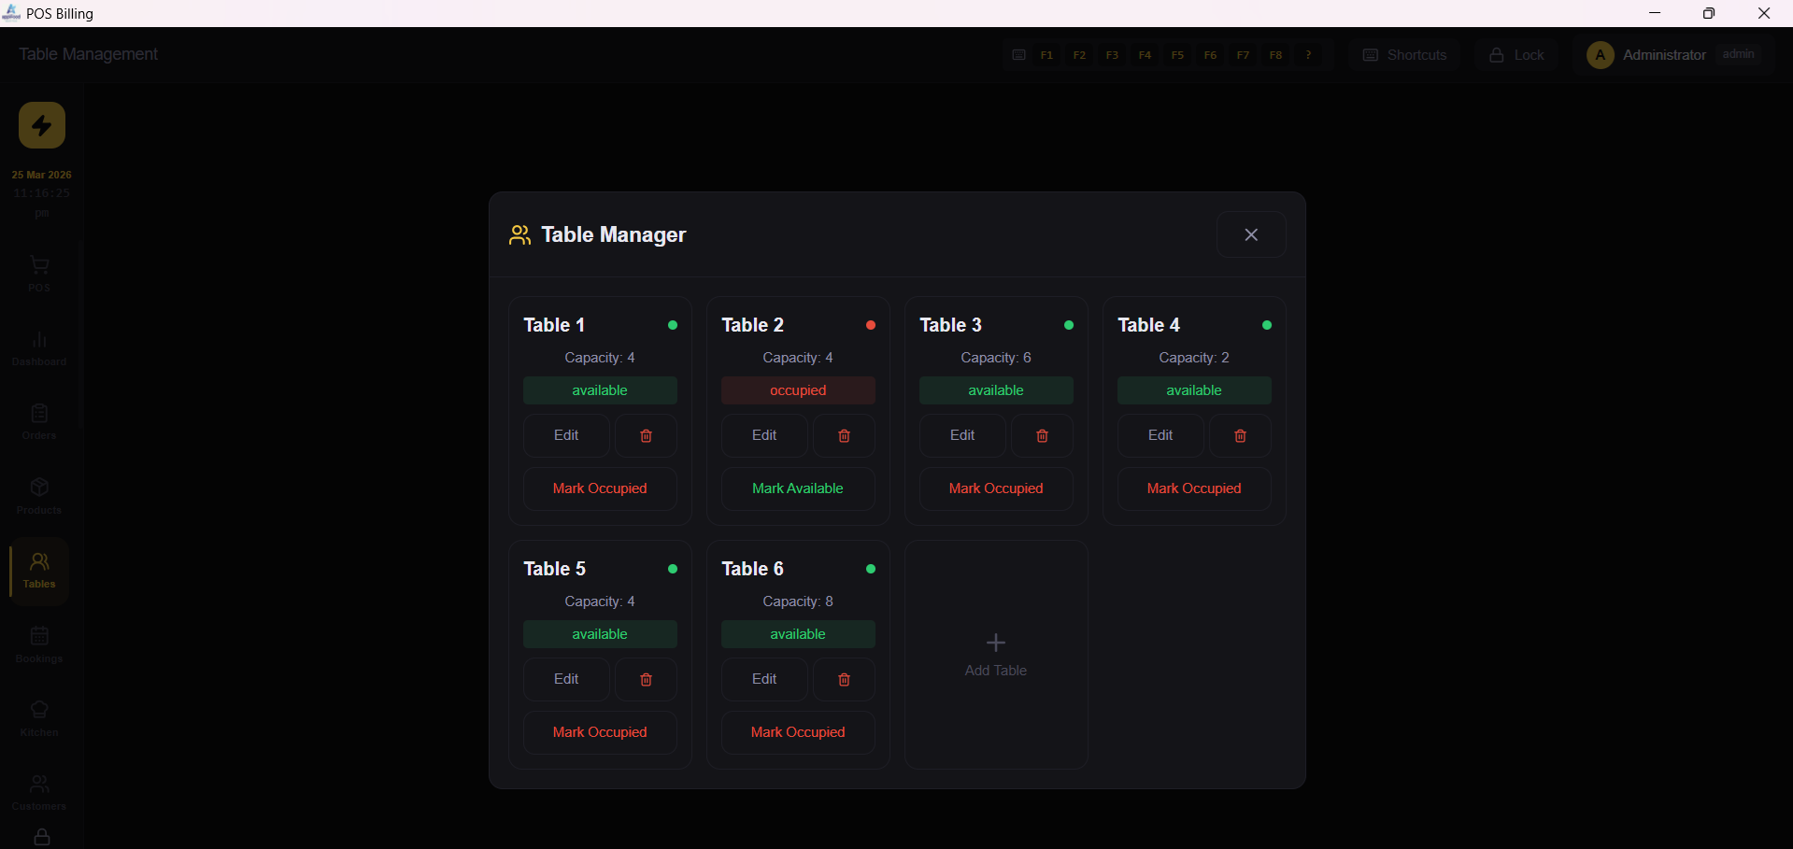Click the date 25 Mar 2026
Image resolution: width=1793 pixels, height=849 pixels.
pos(42,175)
